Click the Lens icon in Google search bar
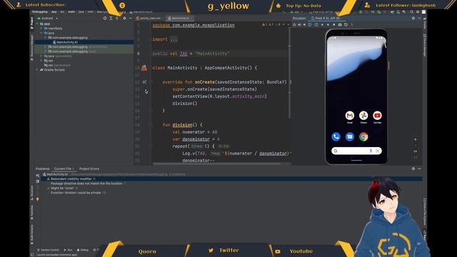The width and height of the screenshot is (457, 257). [x=378, y=151]
